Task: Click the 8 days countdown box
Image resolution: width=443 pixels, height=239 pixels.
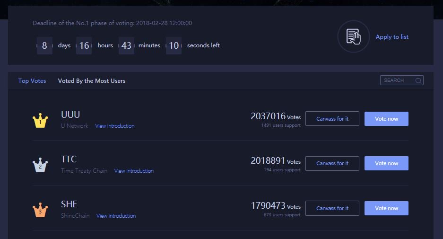Action: coord(44,45)
